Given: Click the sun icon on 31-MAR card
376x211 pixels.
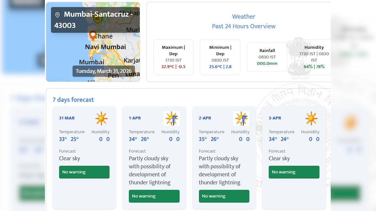Looking at the screenshot, I should 101,119.
